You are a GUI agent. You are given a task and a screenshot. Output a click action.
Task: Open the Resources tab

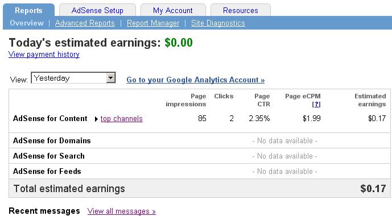[241, 10]
